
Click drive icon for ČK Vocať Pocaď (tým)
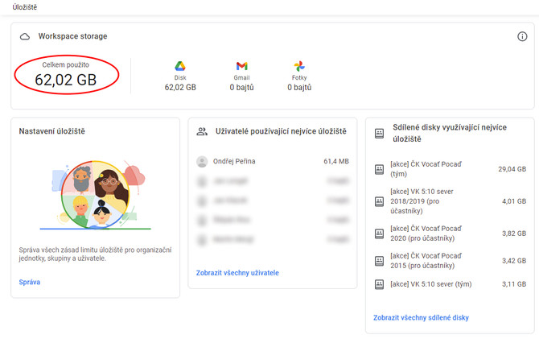click(x=379, y=169)
